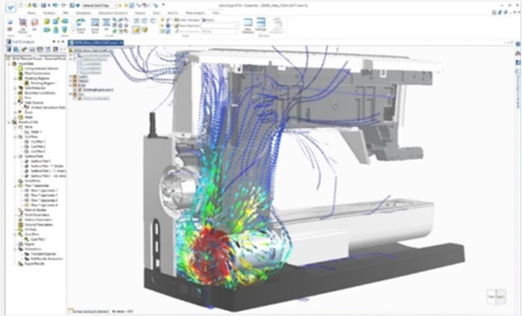
Task: Toggle the Reference Planes checkbox in pathfinder
Action: point(76,60)
